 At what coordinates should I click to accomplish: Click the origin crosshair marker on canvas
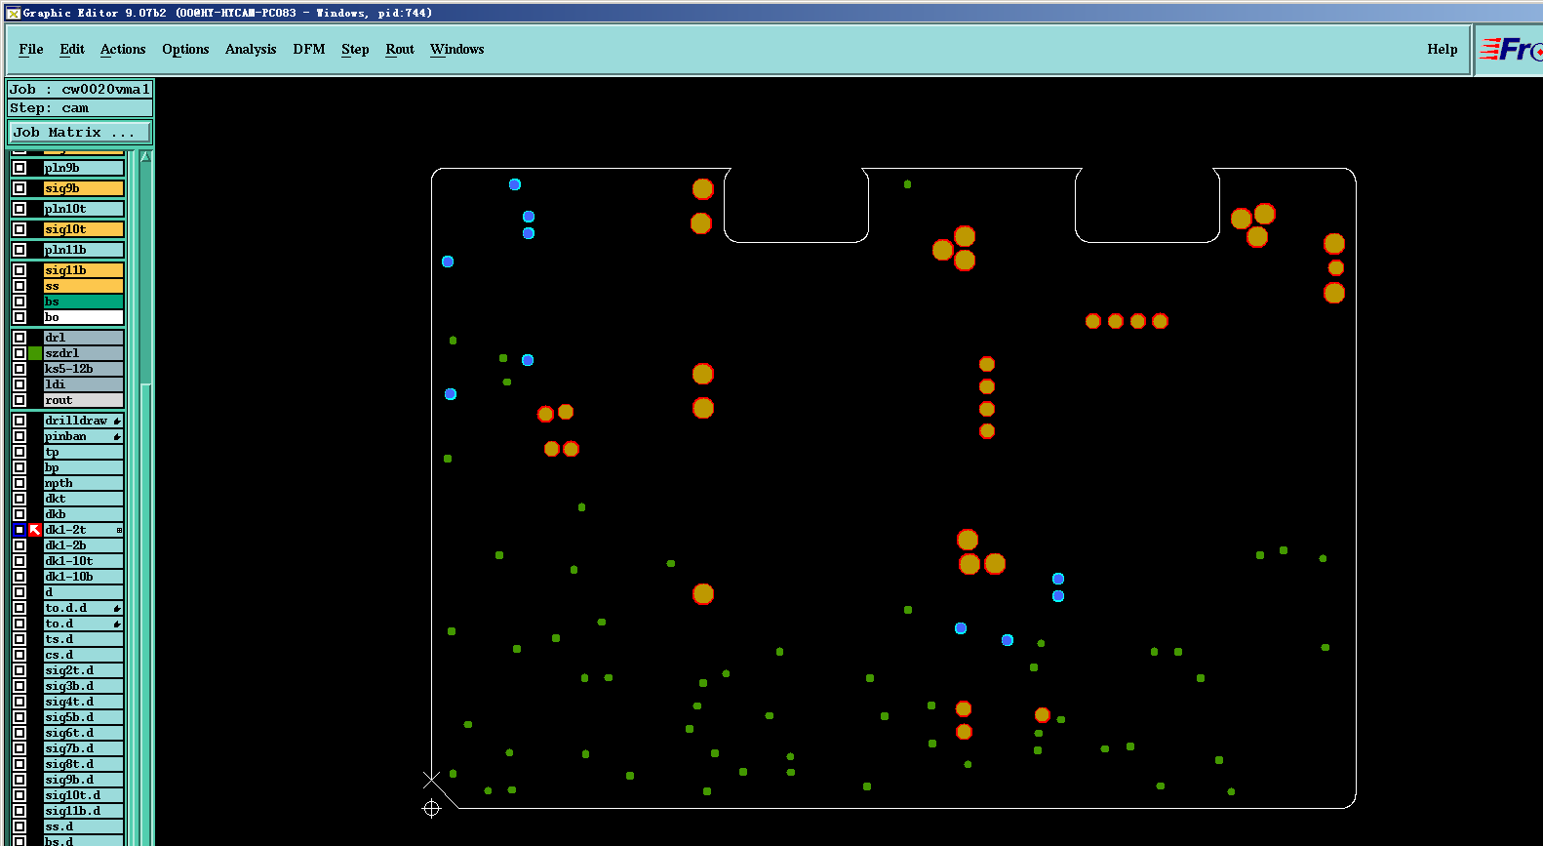(x=431, y=808)
